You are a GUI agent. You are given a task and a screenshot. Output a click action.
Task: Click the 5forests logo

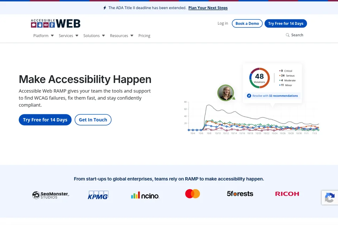240,194
